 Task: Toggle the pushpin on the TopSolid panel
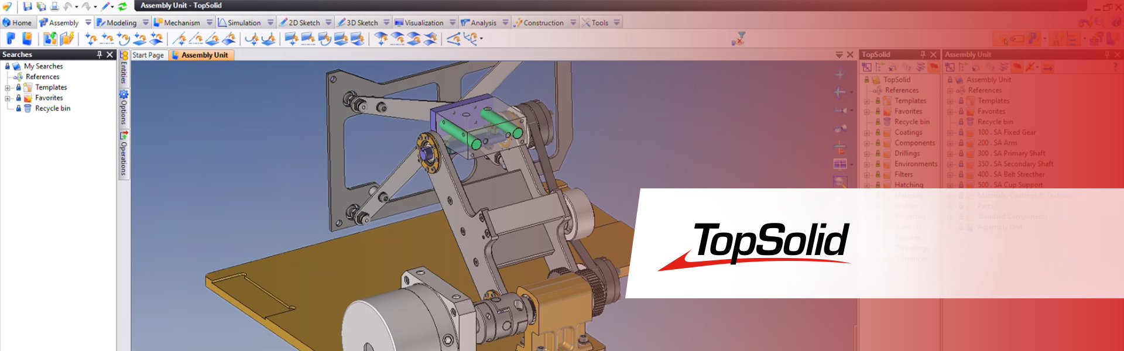click(923, 54)
